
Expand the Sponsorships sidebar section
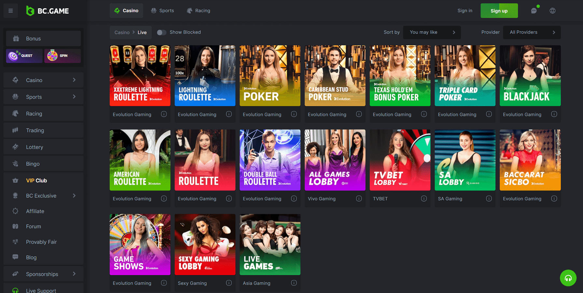click(43, 274)
